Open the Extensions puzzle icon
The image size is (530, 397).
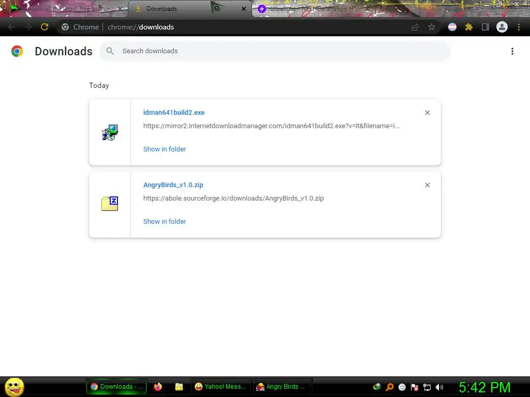468,27
